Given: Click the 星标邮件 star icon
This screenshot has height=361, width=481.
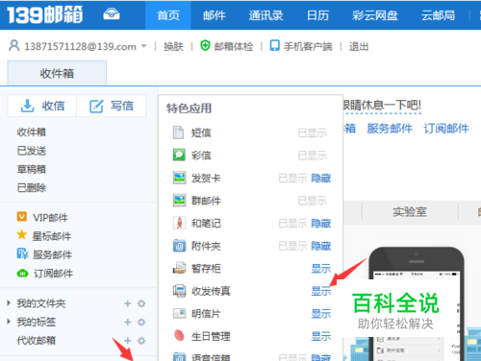Looking at the screenshot, I should coord(22,235).
